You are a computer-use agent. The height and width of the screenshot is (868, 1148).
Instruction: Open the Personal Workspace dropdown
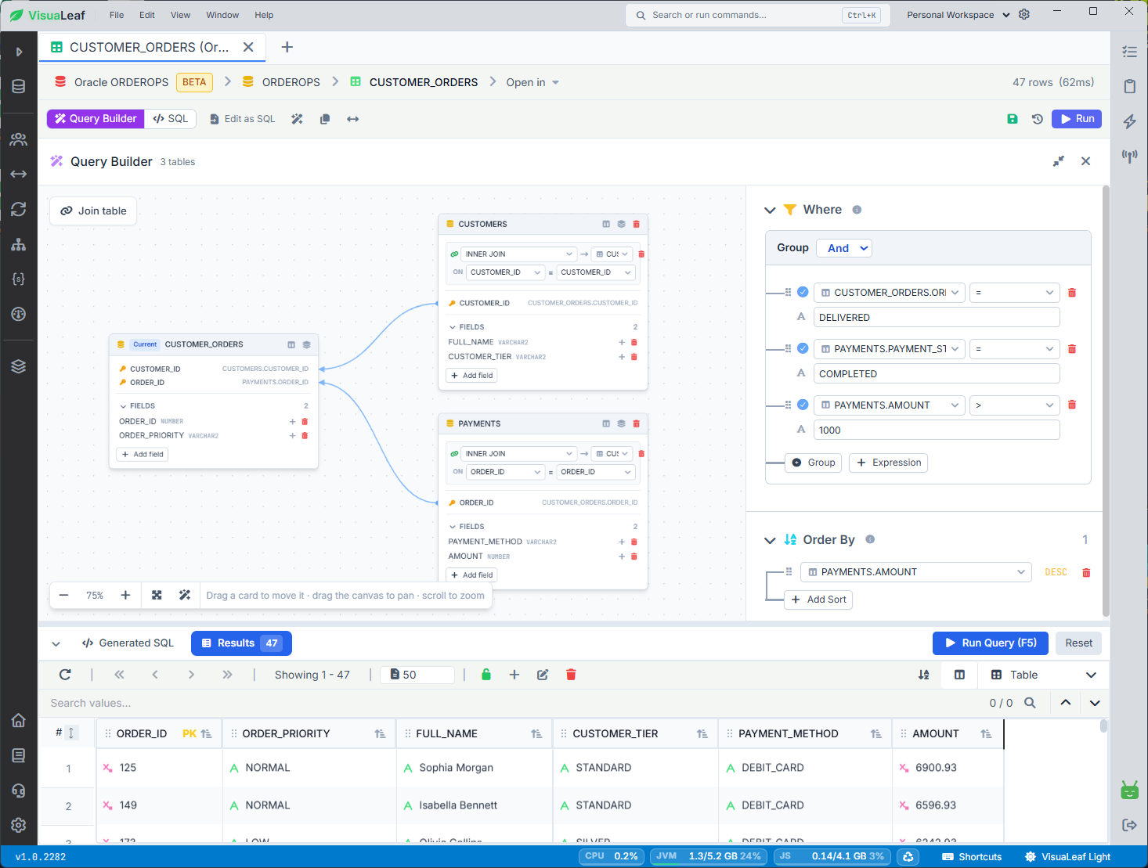click(958, 15)
